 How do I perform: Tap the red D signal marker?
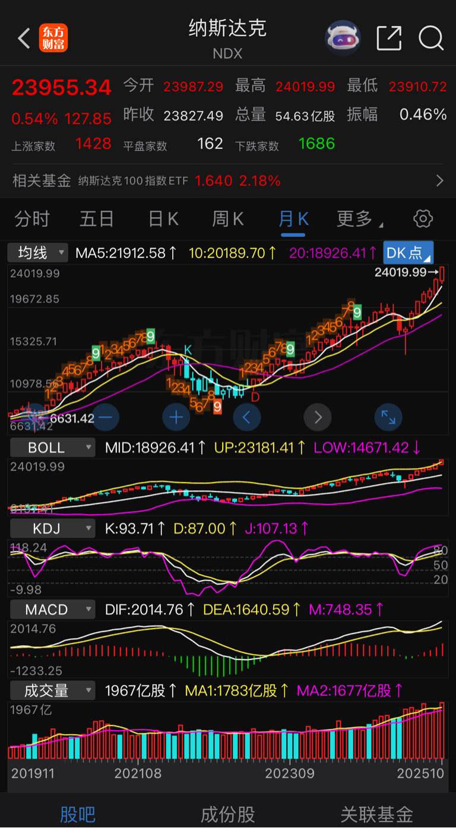point(255,396)
